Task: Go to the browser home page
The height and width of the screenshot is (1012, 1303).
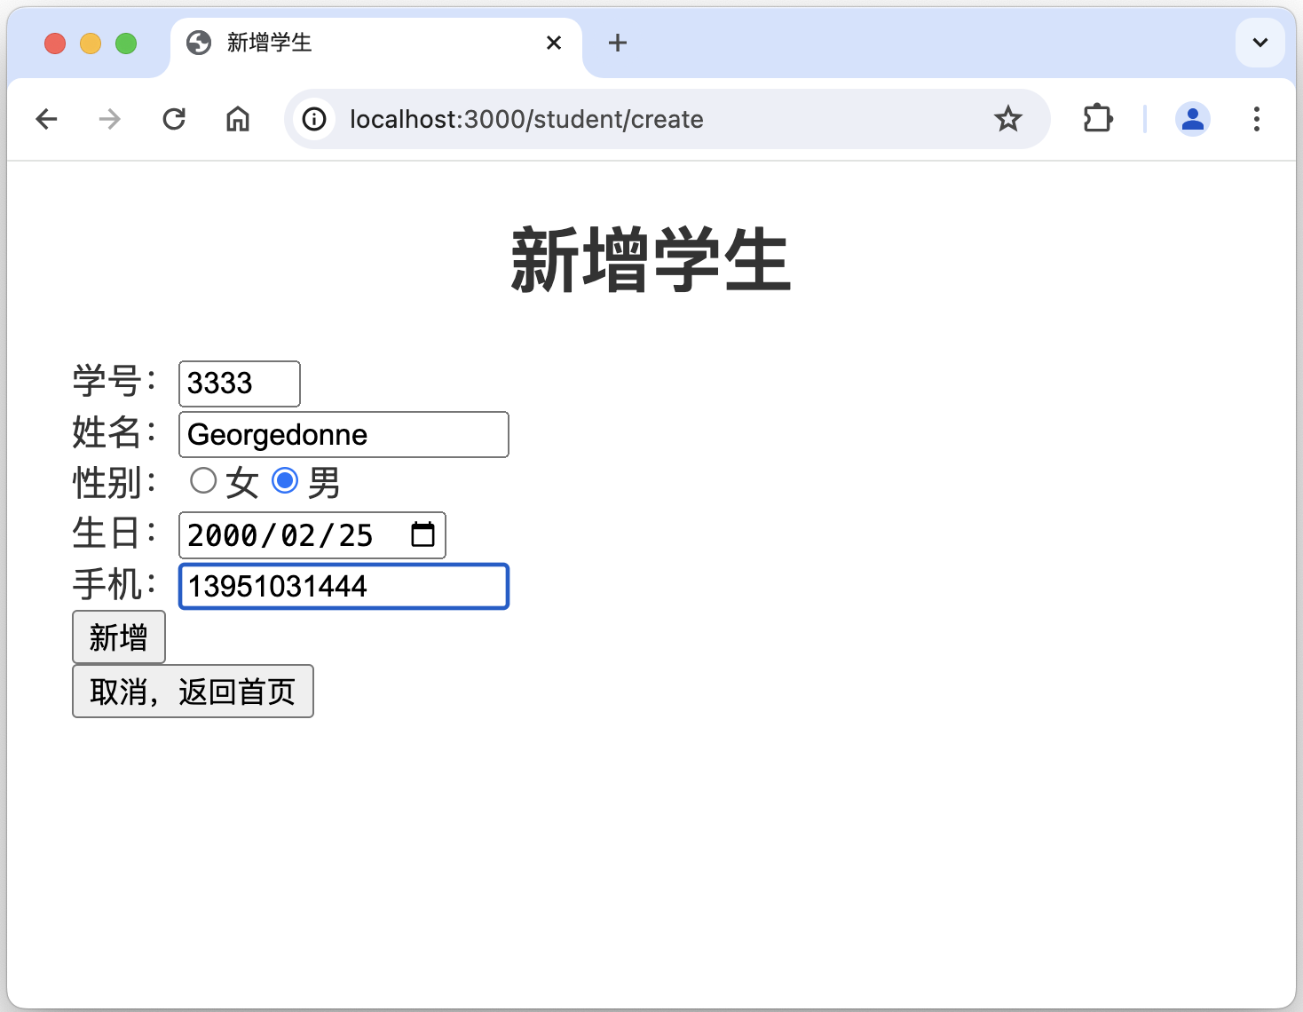Action: [238, 119]
